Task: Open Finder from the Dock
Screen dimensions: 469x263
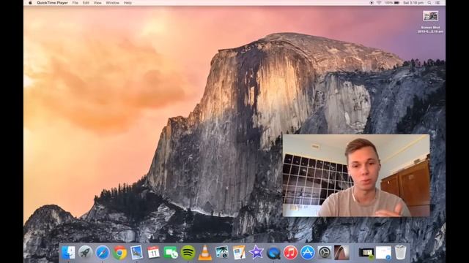Action: pyautogui.click(x=68, y=253)
